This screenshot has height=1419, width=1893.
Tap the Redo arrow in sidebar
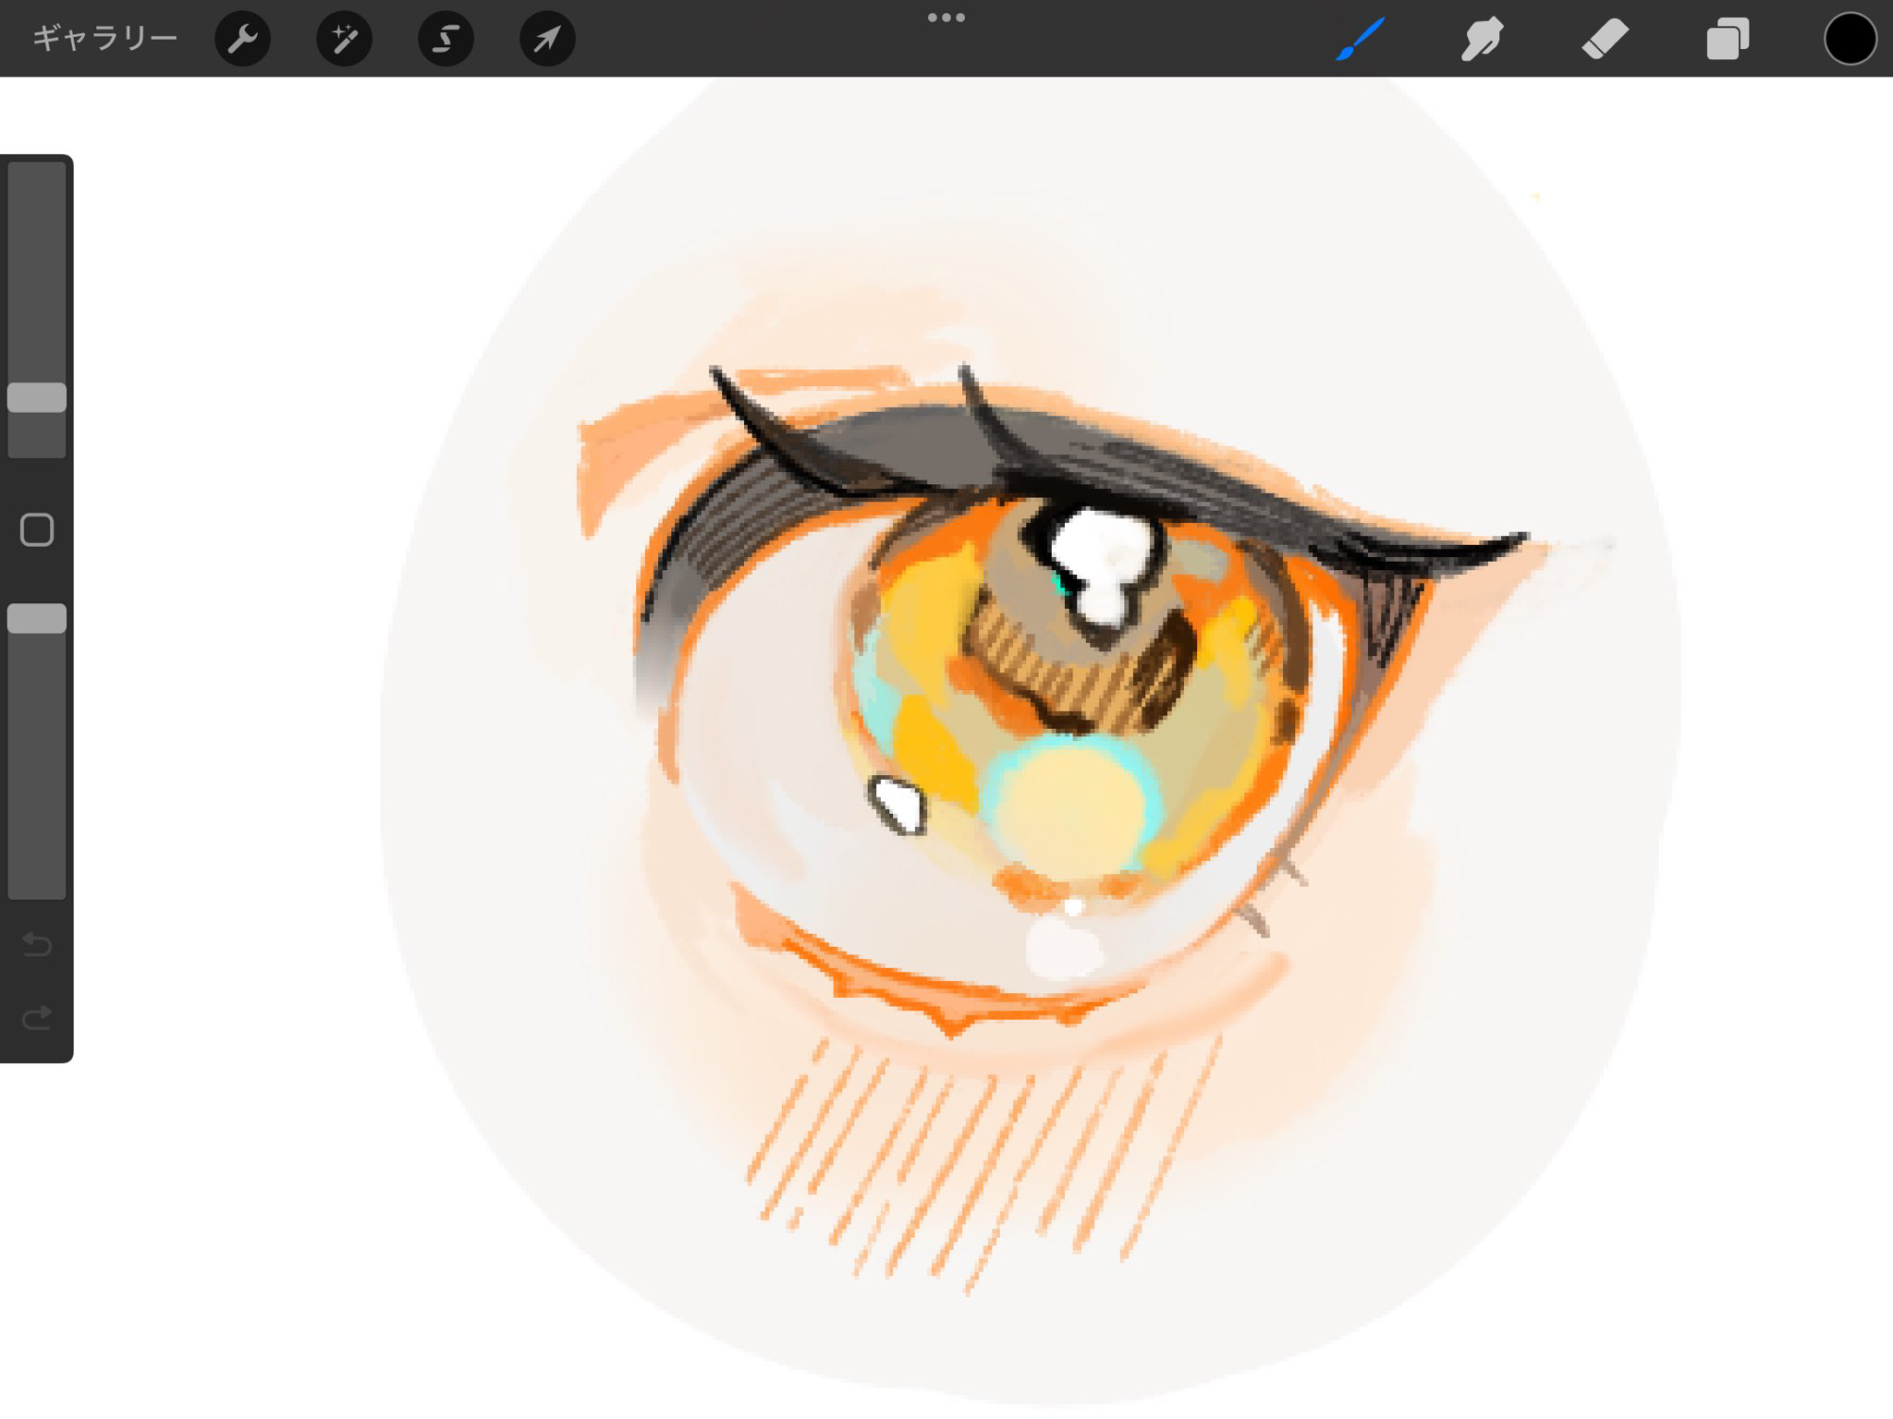point(37,1018)
